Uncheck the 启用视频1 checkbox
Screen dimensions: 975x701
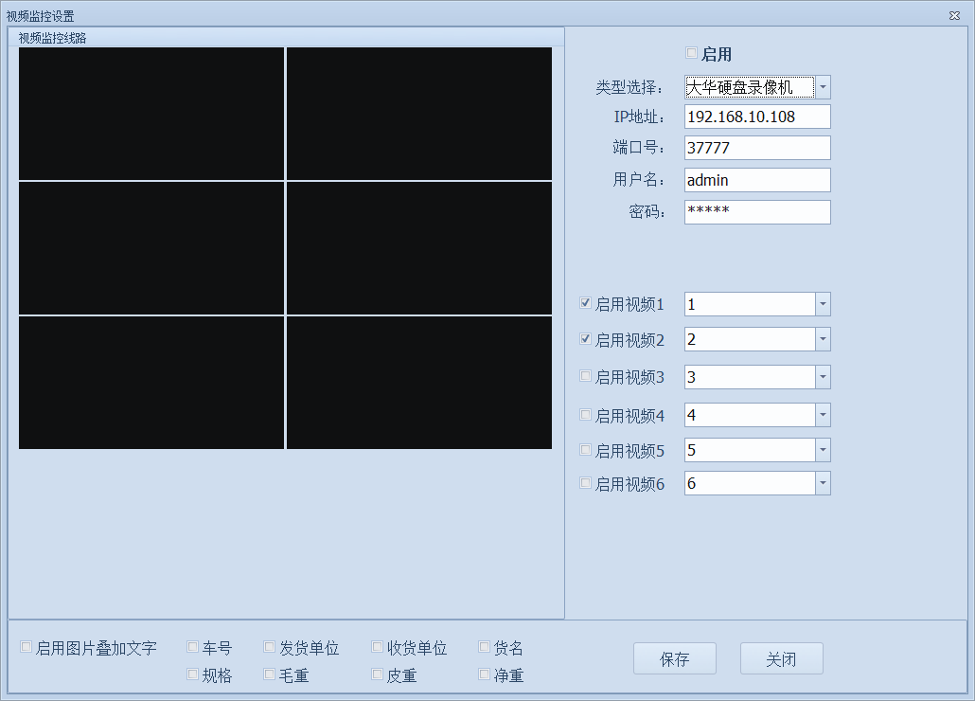585,304
